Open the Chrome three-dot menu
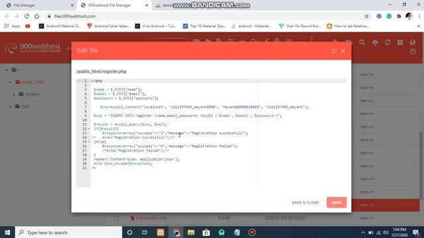The image size is (424, 238). [419, 16]
